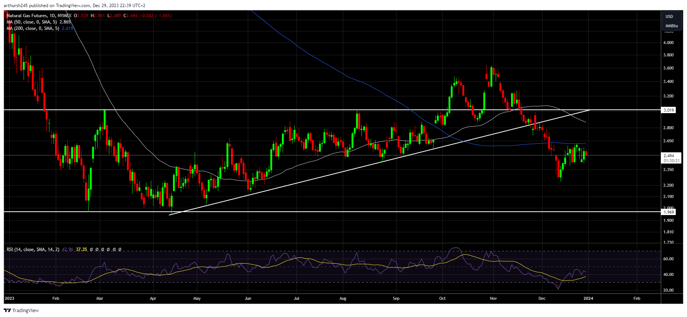Screen dimensions: 687x317
Task: Click the May time axis label
Action: coord(197,298)
